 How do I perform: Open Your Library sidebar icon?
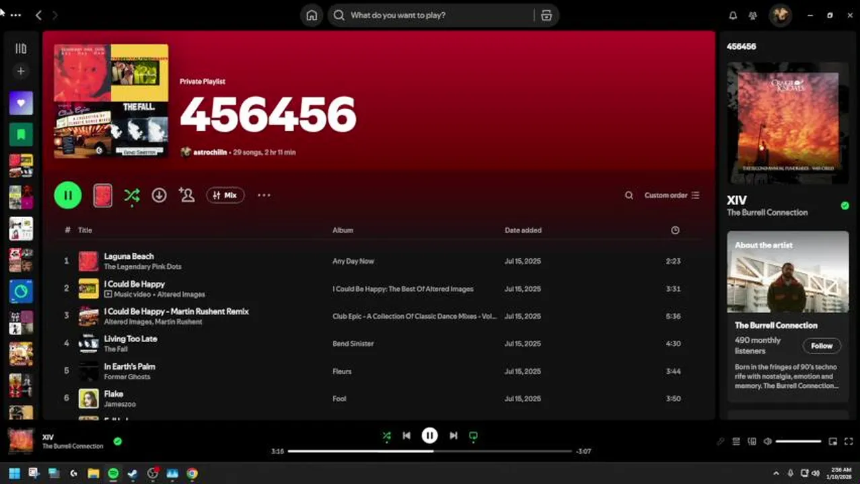tap(21, 48)
